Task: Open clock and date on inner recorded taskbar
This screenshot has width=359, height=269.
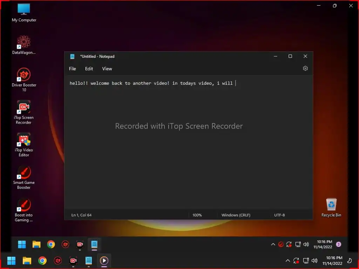Action: [323, 244]
